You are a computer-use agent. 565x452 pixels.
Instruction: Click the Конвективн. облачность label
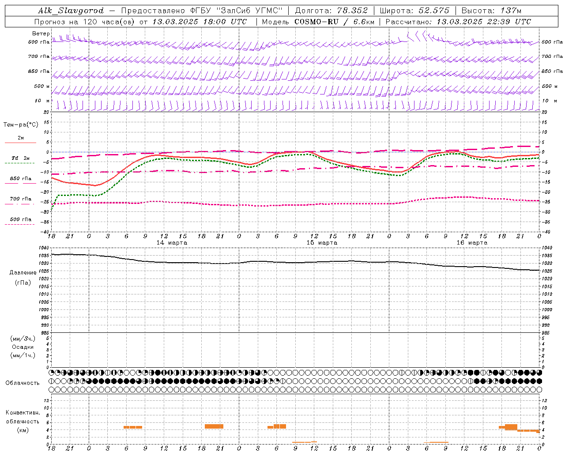[x=23, y=417]
